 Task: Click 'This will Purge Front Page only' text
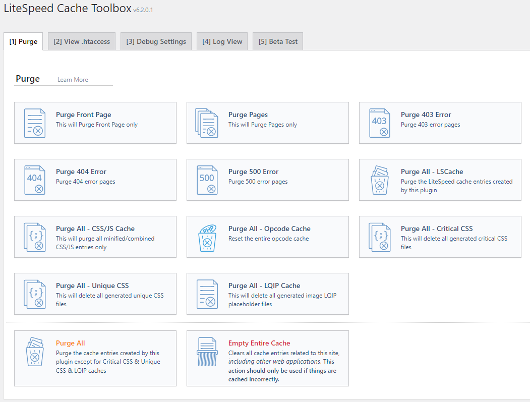97,125
